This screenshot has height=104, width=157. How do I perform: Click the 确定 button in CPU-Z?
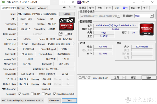click(149, 78)
